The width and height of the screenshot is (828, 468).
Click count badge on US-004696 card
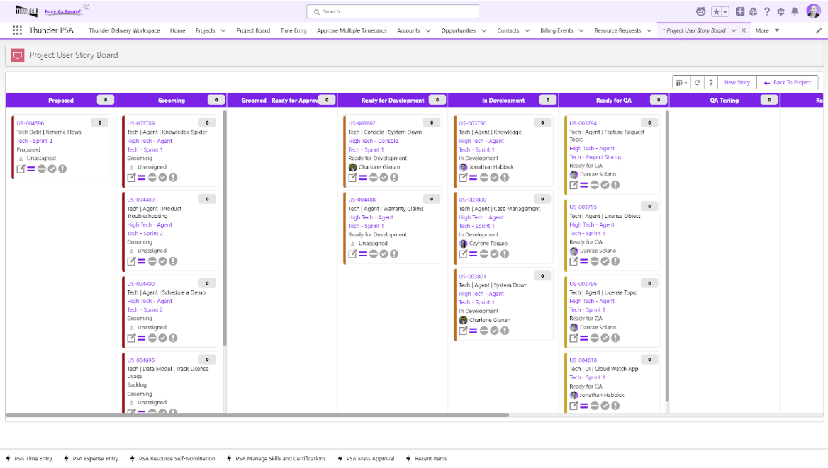click(207, 360)
